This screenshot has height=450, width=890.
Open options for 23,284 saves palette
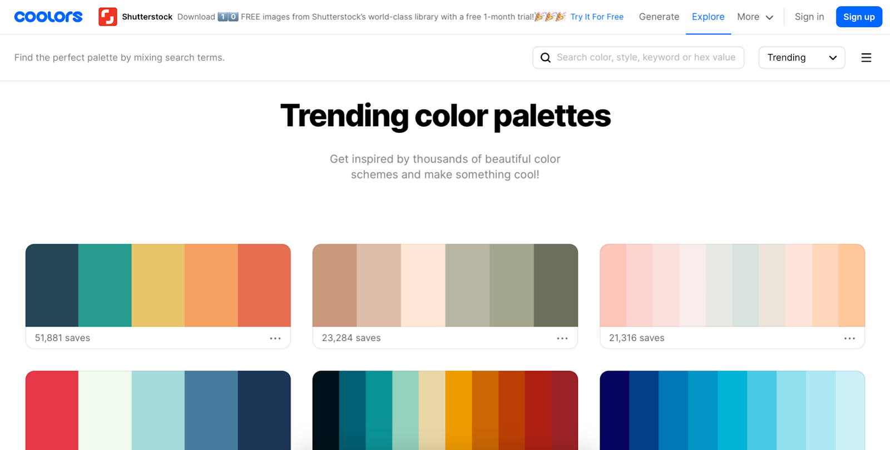tap(562, 338)
